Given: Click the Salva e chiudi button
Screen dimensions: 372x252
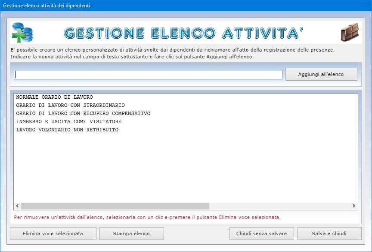Looking at the screenshot, I should point(329,234).
